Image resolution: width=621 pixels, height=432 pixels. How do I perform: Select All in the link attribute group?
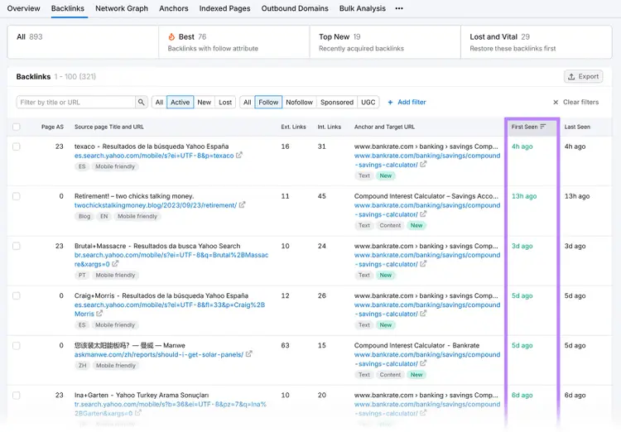247,102
